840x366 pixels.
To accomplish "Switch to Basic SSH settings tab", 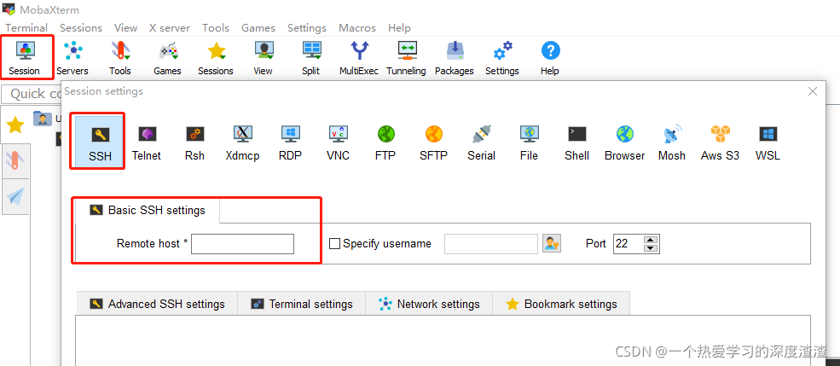I will click(148, 210).
